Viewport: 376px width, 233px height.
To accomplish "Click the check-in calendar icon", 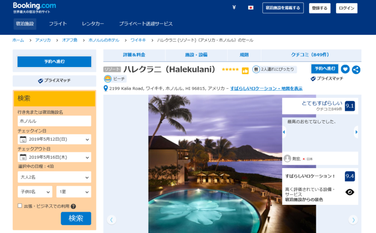I will (x=23, y=139).
